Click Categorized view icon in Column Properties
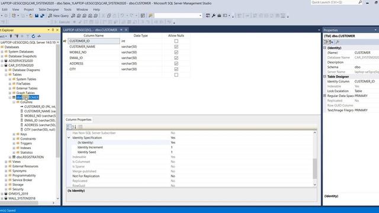The width and height of the screenshot is (379, 213). point(69,127)
